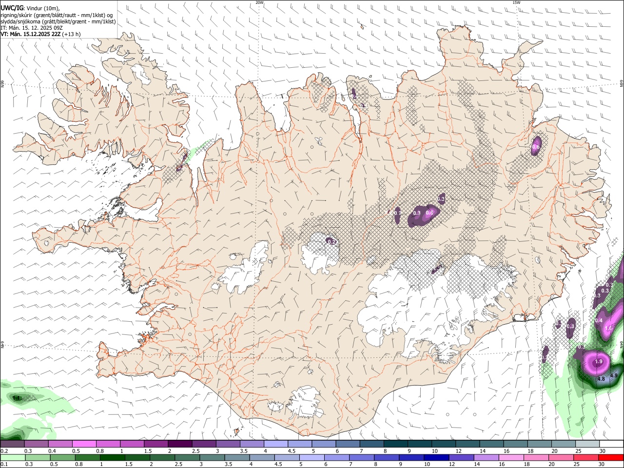Click the dark teal 8 swatch in snow legend

395,444
